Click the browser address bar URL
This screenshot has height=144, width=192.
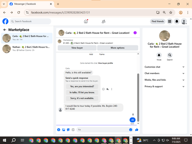click(x=60, y=12)
